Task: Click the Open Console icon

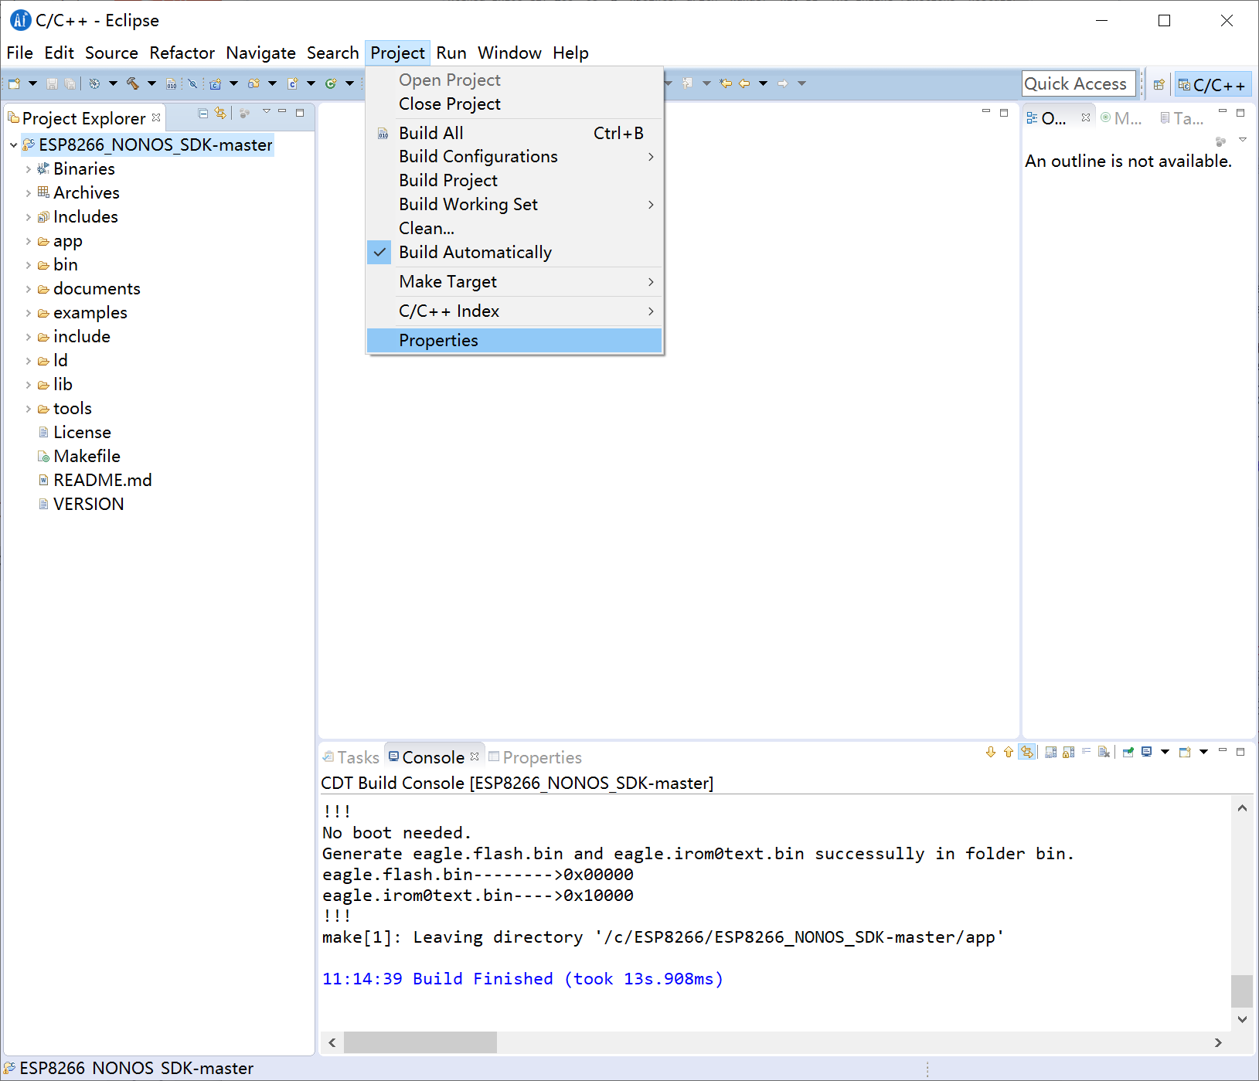Action: coord(1185,752)
